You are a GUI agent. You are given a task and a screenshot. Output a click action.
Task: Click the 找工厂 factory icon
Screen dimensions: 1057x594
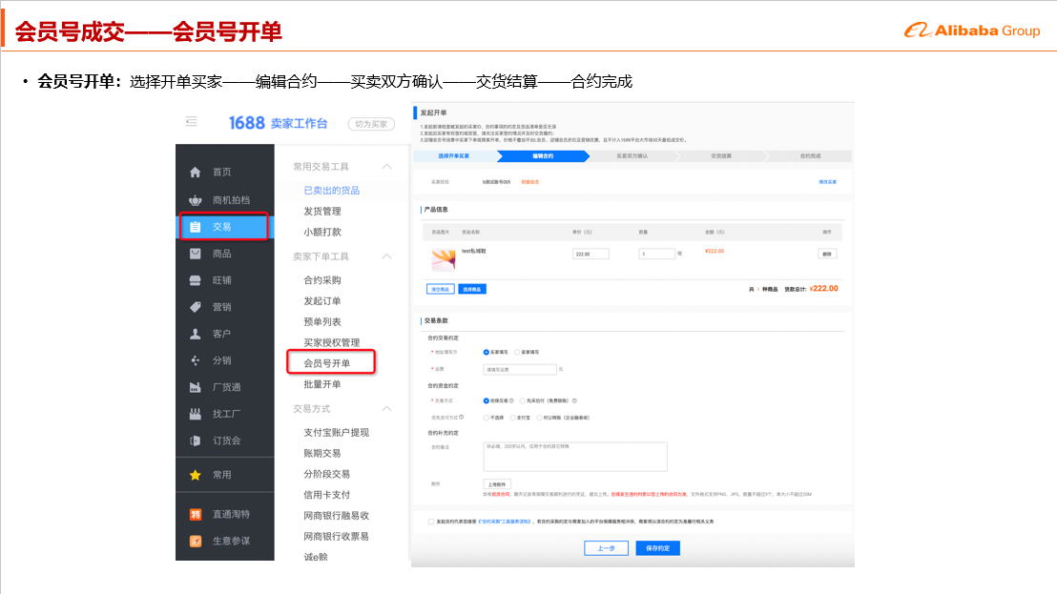195,414
